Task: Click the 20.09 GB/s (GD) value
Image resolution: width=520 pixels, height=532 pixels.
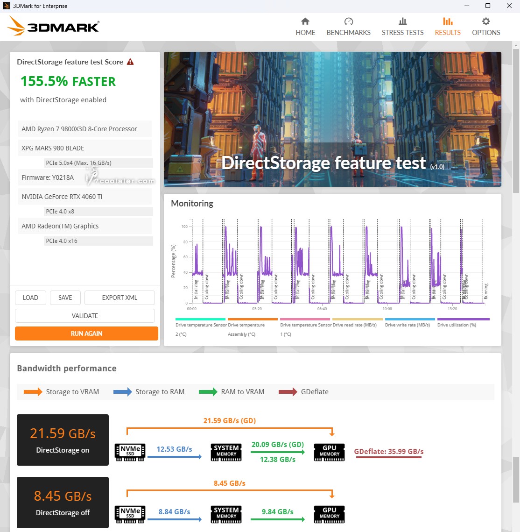Action: (278, 445)
